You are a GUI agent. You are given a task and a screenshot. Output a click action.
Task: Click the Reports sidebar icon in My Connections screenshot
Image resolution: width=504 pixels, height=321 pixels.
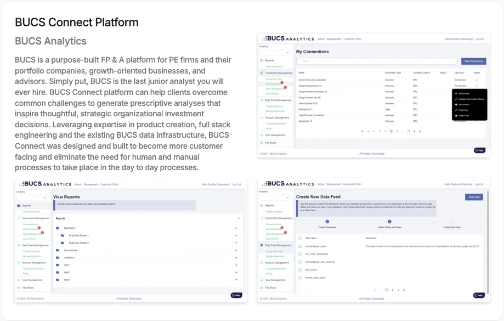pyautogui.click(x=261, y=60)
